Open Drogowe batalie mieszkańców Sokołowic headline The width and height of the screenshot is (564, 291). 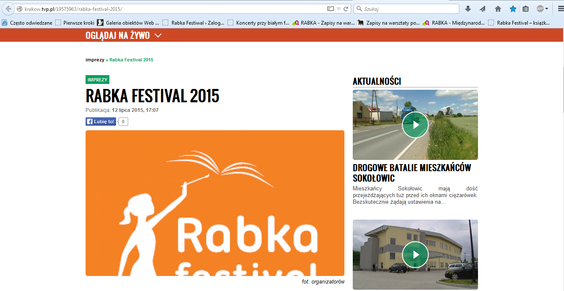pos(412,173)
